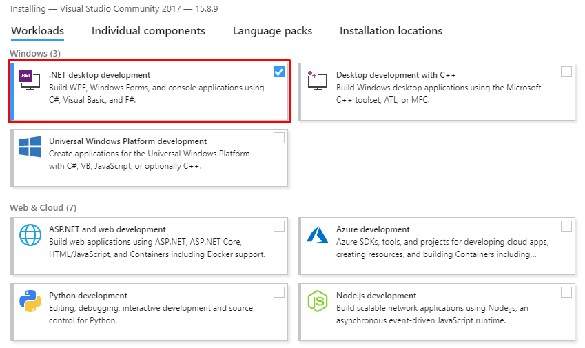Click the Installing Visual Studio Community 2017 title
The height and width of the screenshot is (348, 585).
[x=114, y=8]
